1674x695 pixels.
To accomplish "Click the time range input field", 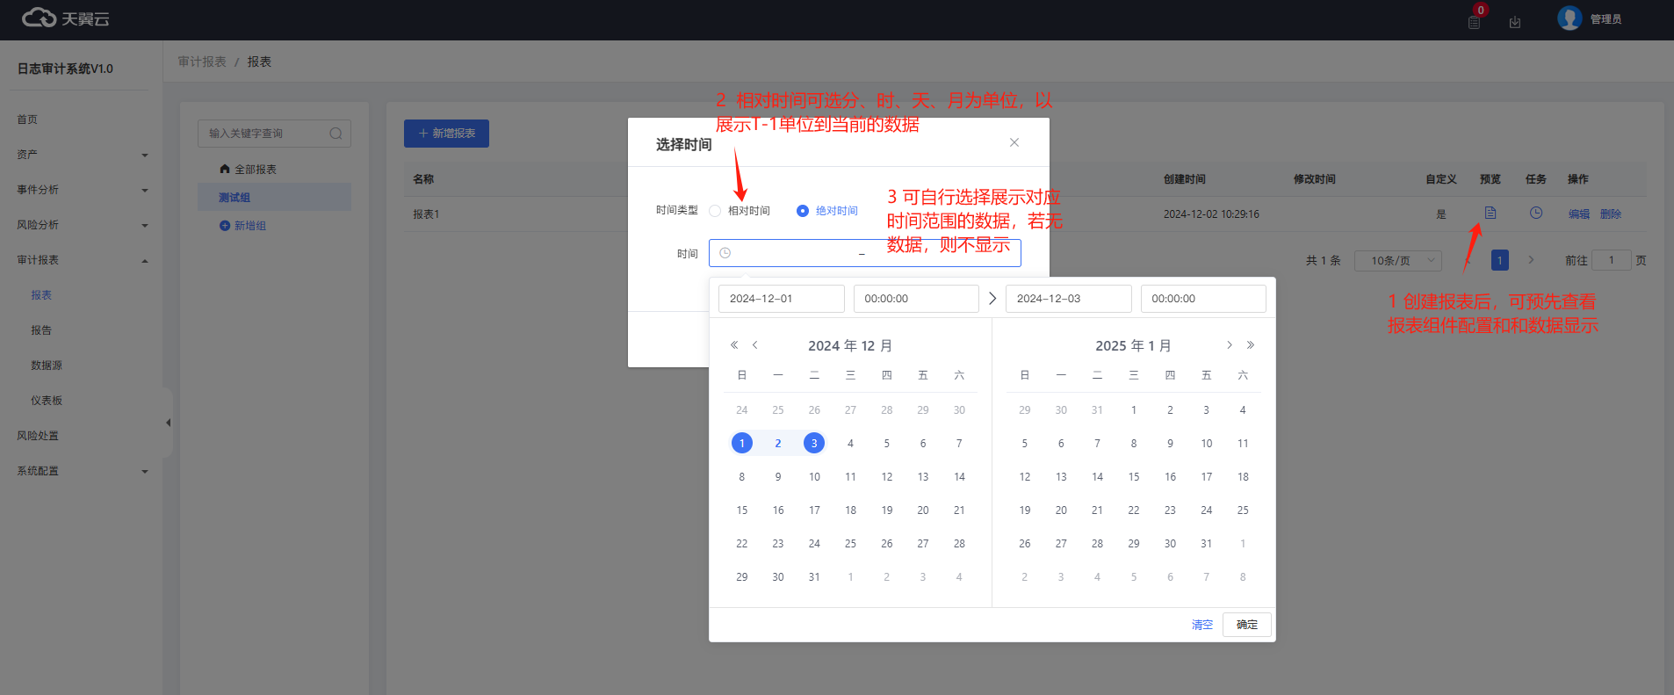I will (x=865, y=253).
